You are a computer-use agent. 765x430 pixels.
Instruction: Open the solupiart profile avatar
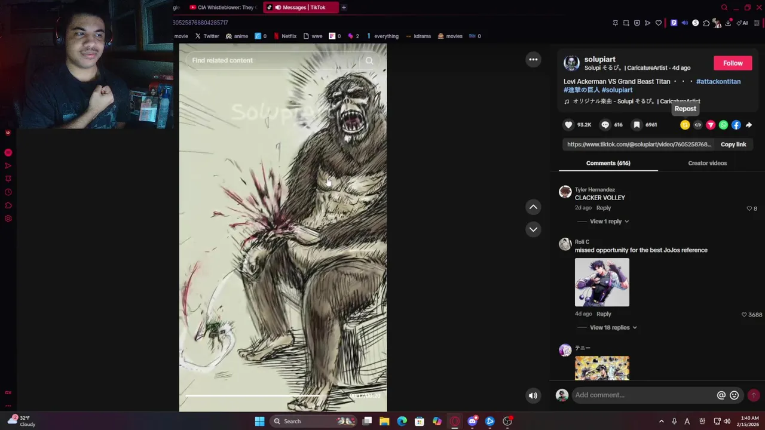(x=571, y=63)
